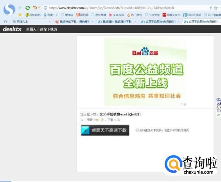Close the 鼠标样式下载 tab
The height and width of the screenshot is (182, 221).
point(92,22)
